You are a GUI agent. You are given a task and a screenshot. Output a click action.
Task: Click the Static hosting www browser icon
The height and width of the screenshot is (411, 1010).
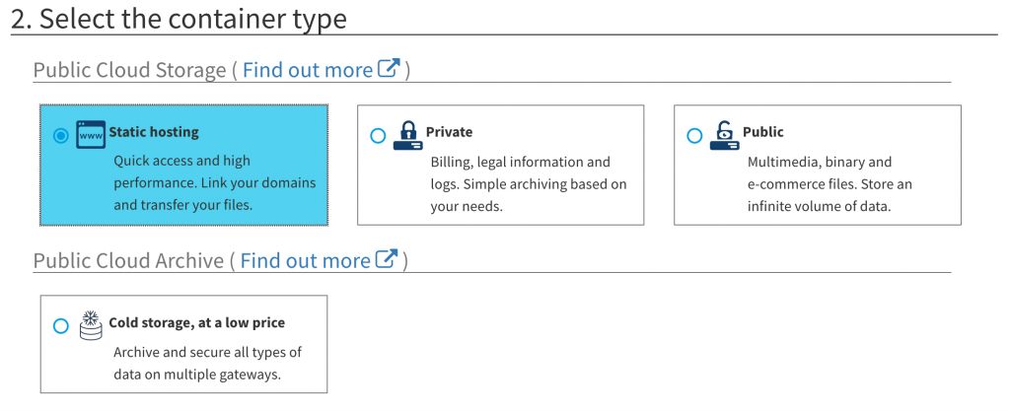click(91, 134)
